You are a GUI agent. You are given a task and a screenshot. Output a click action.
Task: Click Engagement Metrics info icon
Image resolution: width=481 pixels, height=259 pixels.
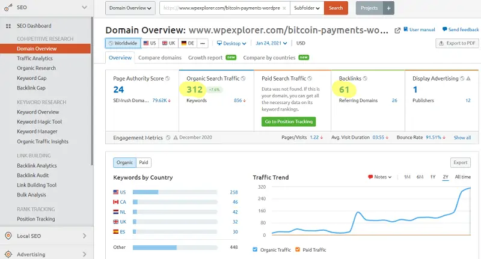(168, 138)
